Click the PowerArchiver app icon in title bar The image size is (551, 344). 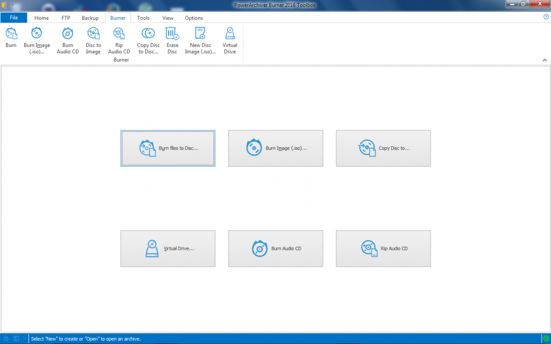(x=4, y=5)
